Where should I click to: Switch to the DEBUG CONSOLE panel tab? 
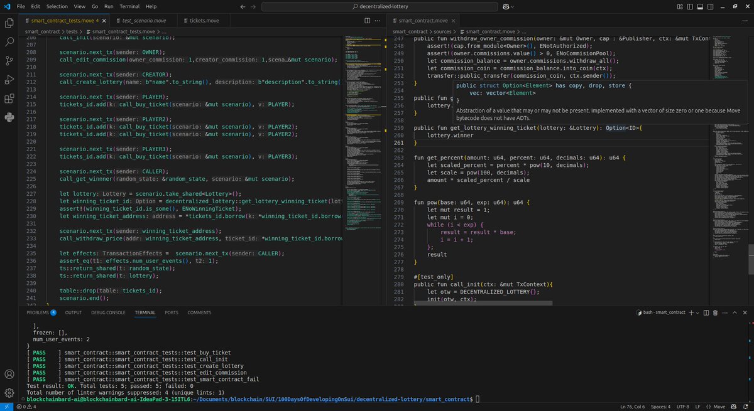tap(109, 312)
